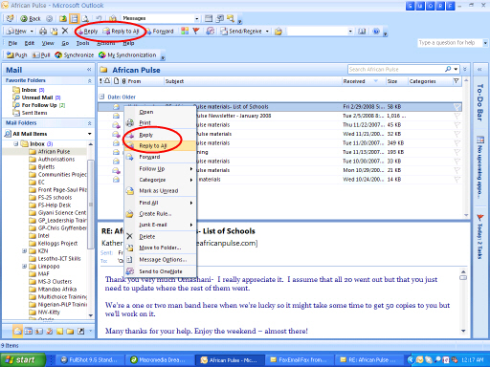This screenshot has width=490, height=367.
Task: Sort messages by the Received column
Action: point(363,81)
